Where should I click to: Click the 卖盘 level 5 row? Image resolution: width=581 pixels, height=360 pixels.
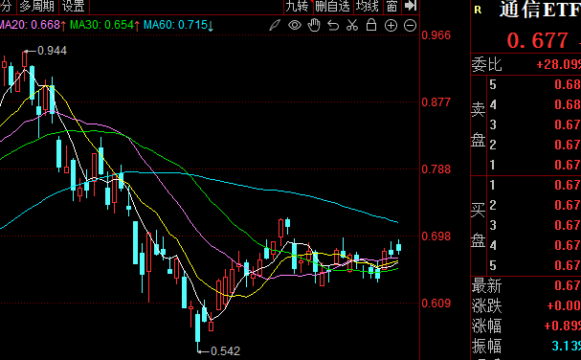click(x=534, y=84)
